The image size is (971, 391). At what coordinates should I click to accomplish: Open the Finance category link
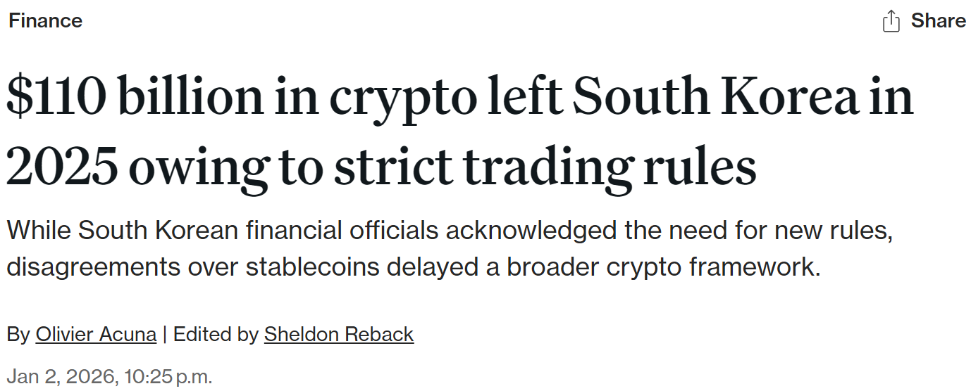pos(45,20)
